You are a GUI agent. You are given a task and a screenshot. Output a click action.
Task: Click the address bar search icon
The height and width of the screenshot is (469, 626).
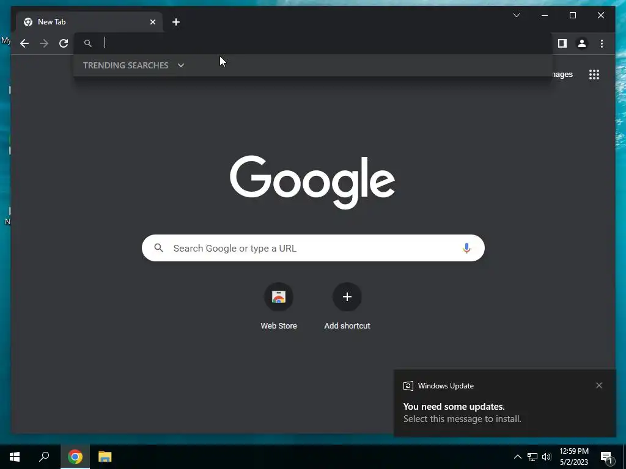coord(88,43)
